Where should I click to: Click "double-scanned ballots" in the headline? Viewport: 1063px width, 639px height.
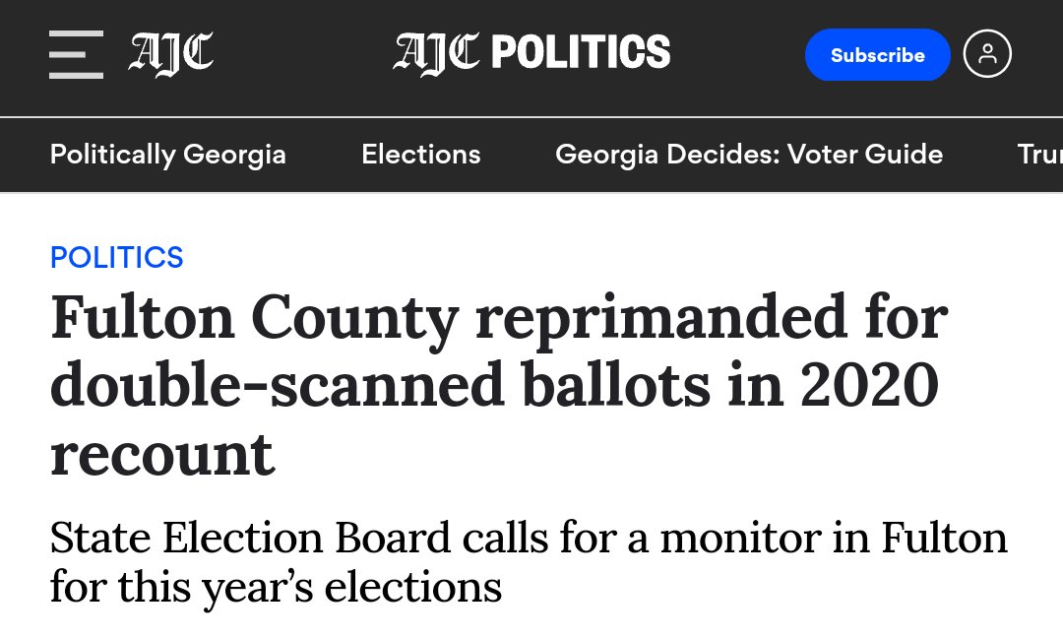tap(380, 386)
